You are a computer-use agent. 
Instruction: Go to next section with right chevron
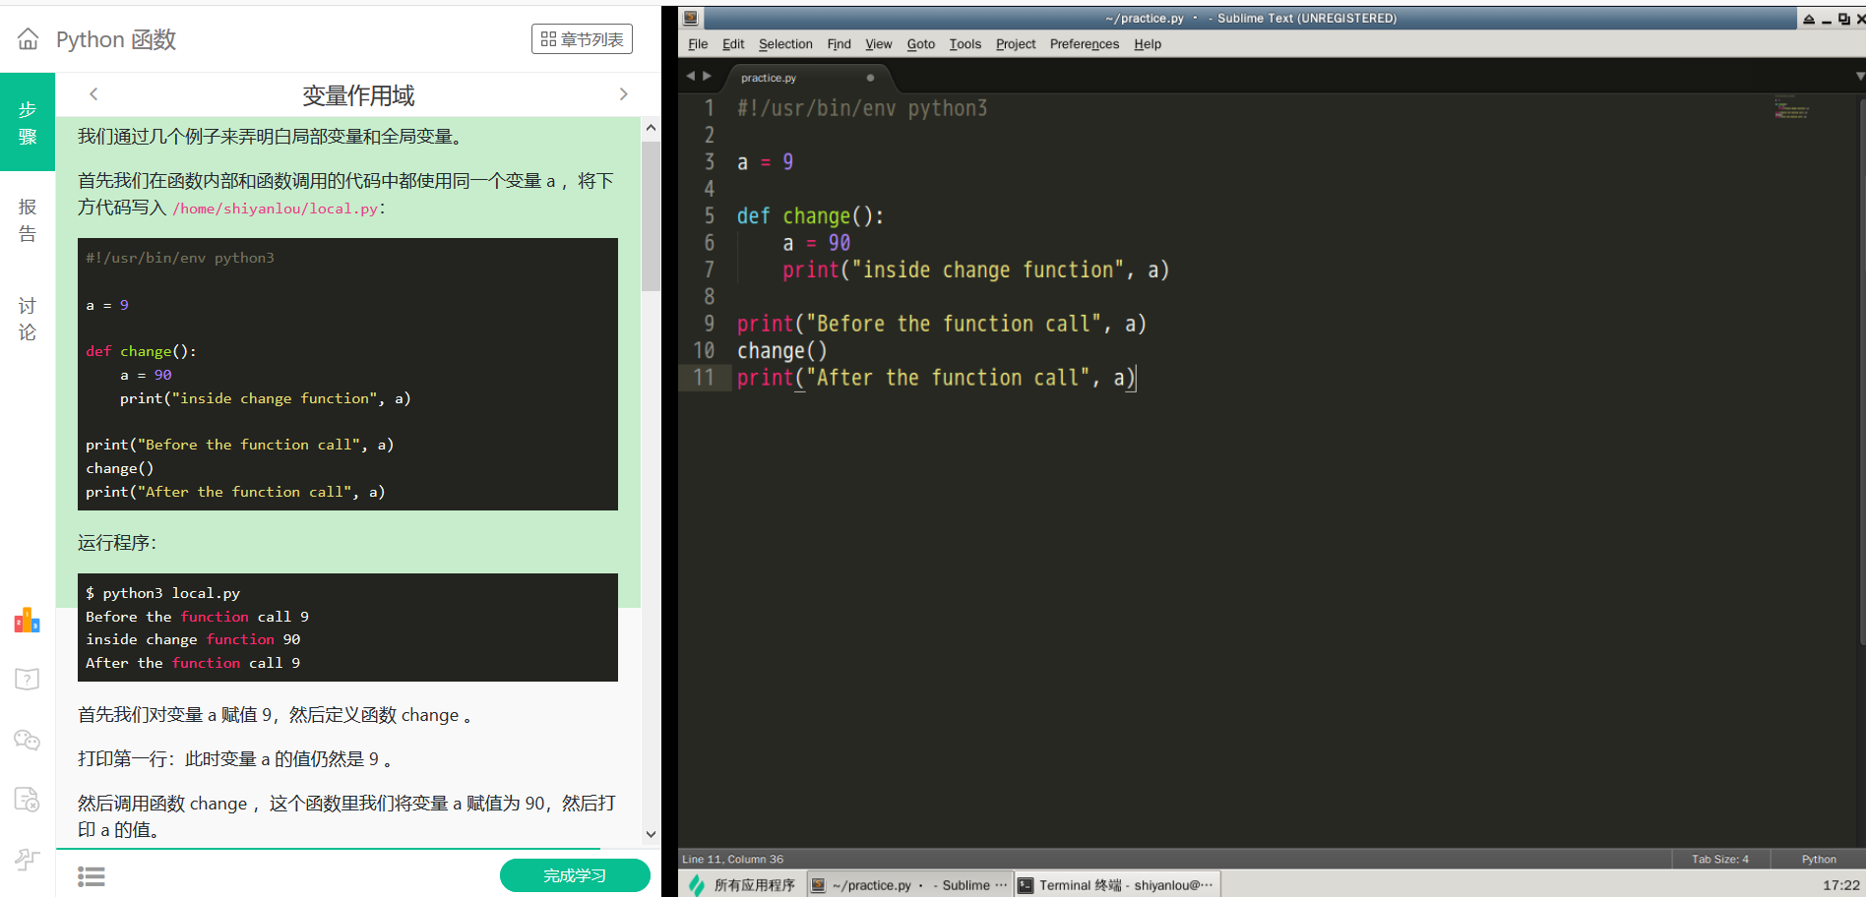(x=623, y=94)
